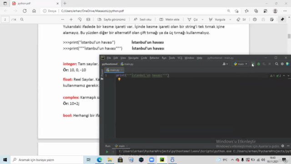Jump to next highlighted error arrow
291x164 pixels.
(288, 76)
